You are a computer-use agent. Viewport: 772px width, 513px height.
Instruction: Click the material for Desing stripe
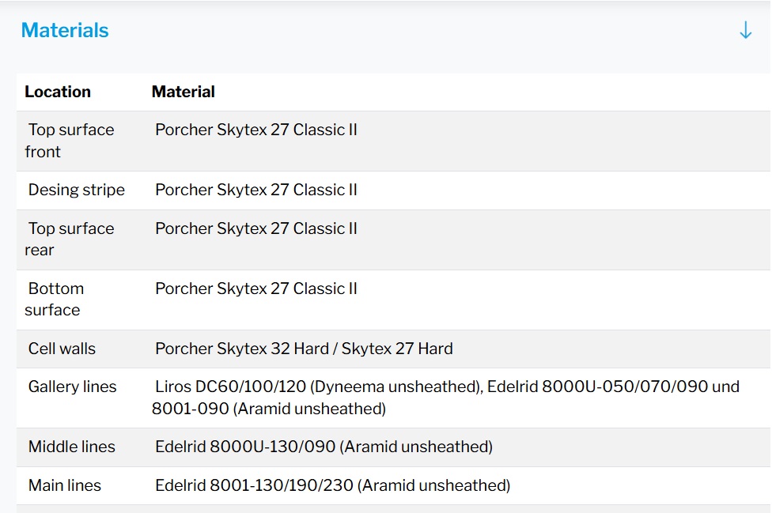click(256, 190)
